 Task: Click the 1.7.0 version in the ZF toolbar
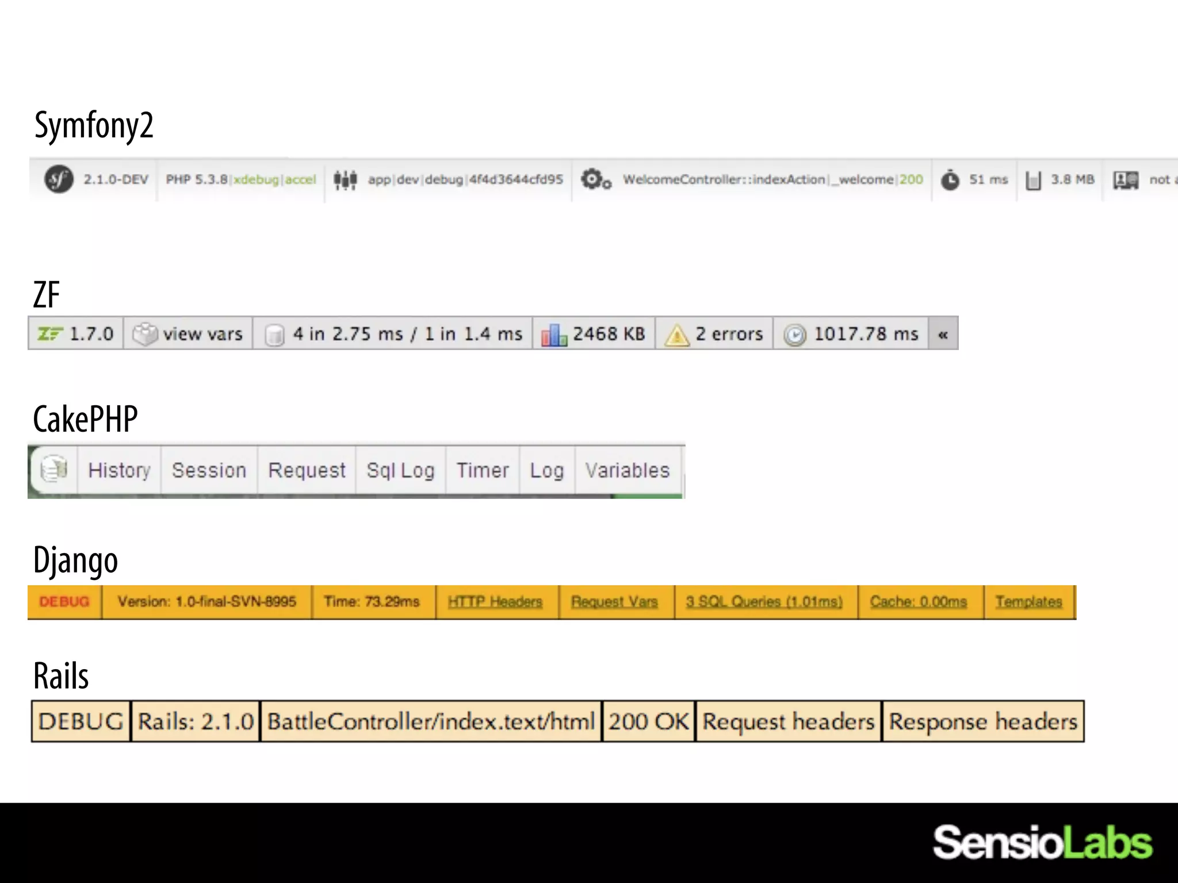pyautogui.click(x=91, y=334)
